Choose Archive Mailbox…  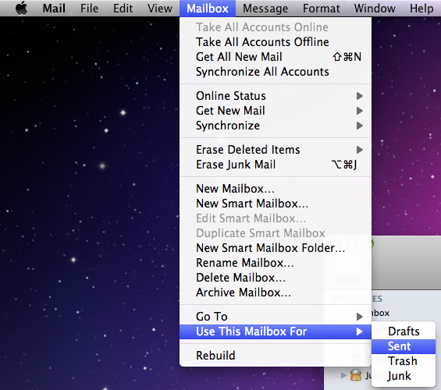point(276,292)
